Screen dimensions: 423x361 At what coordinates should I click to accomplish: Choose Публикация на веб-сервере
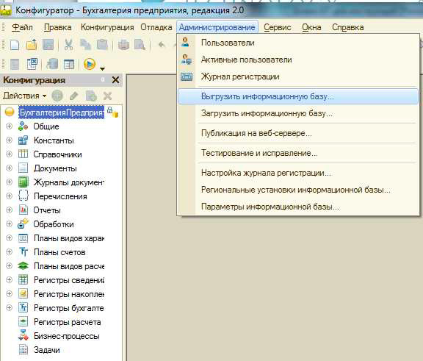(x=298, y=133)
